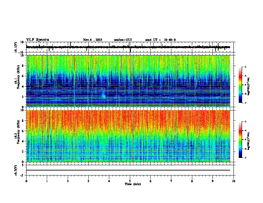This screenshot has height=203, width=263.
Task: Click the ch.1 spectrogram color scale bar
Action: click(x=240, y=85)
